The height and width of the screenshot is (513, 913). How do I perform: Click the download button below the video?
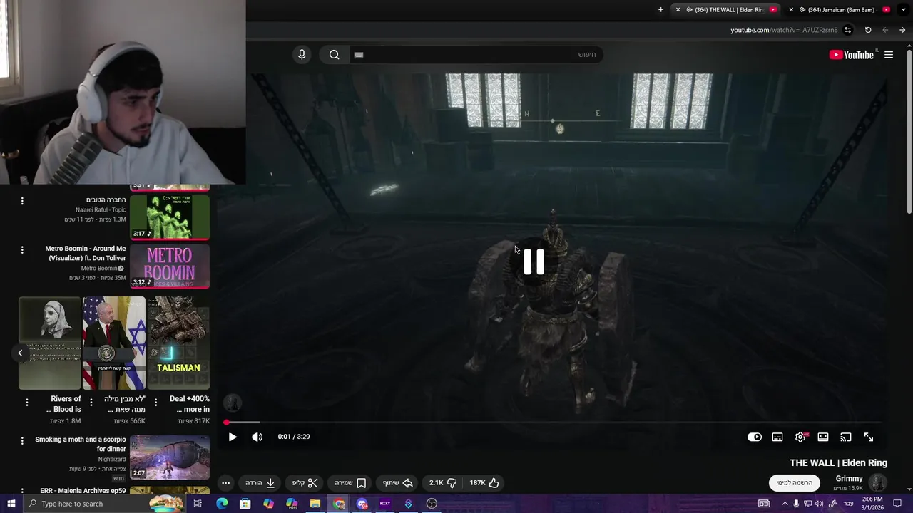(x=260, y=482)
